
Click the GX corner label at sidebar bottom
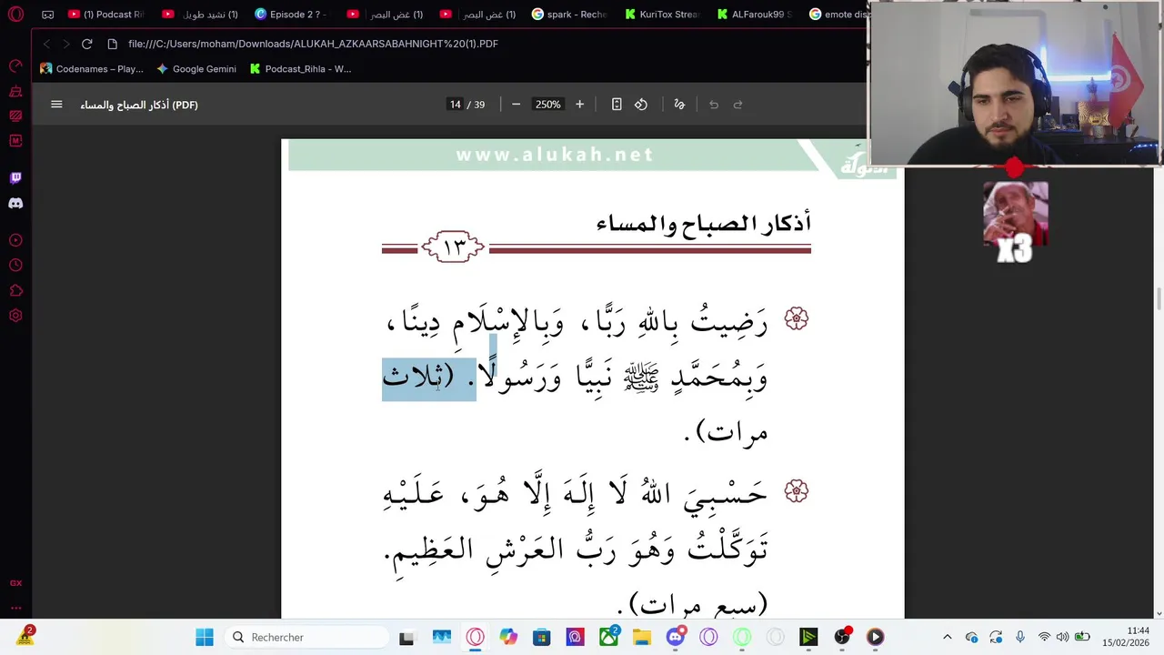click(x=15, y=583)
